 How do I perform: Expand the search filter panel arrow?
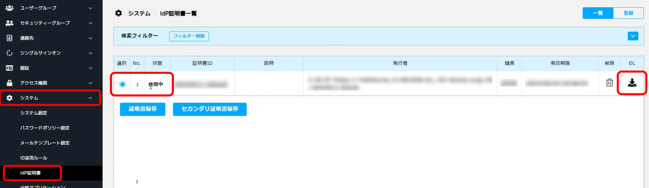632,36
